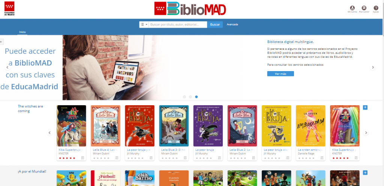Click plus icon beside ¡A por el Mundial! row
The height and width of the screenshot is (186, 384).
365,173
